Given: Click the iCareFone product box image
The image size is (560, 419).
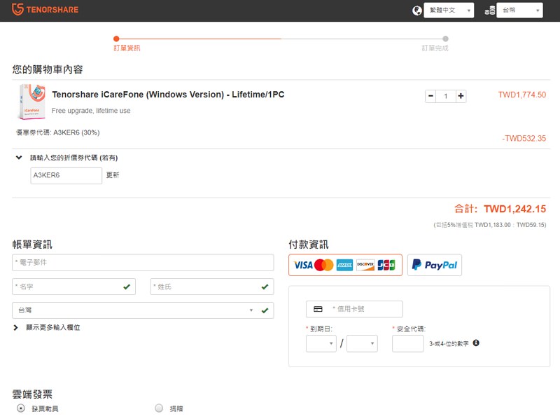Looking at the screenshot, I should (31, 102).
